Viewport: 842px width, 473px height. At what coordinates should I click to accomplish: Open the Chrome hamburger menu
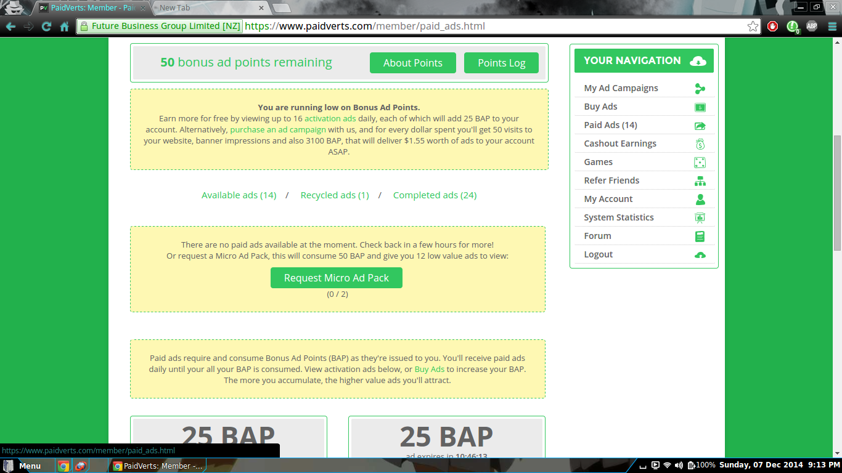832,26
